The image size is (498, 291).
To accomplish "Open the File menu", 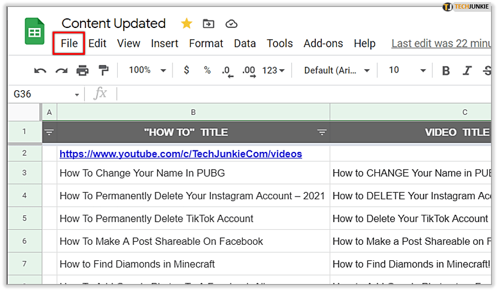I will coord(69,43).
